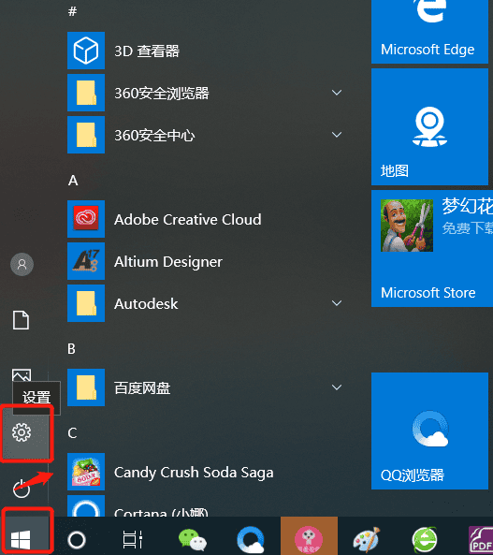493x555 pixels.
Task: Open the QQ浏览器 tile
Action: [x=429, y=431]
